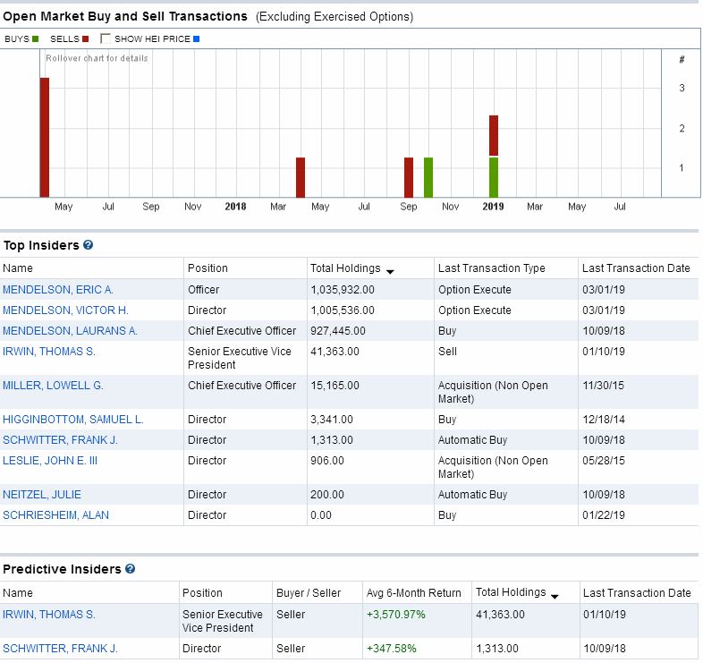Image resolution: width=703 pixels, height=663 pixels.
Task: Open NEITZEL, JULIE insider profile
Action: tap(42, 495)
